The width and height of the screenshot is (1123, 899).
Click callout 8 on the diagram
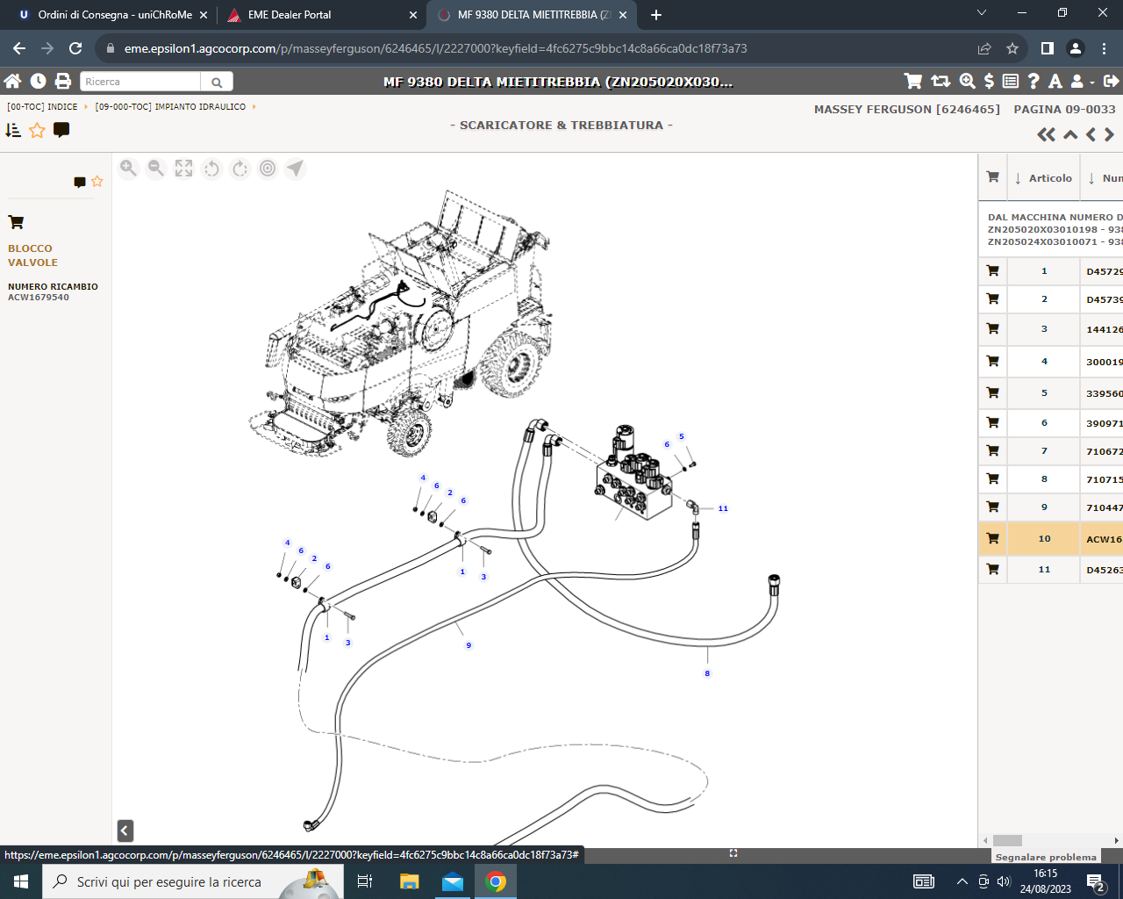coord(707,673)
